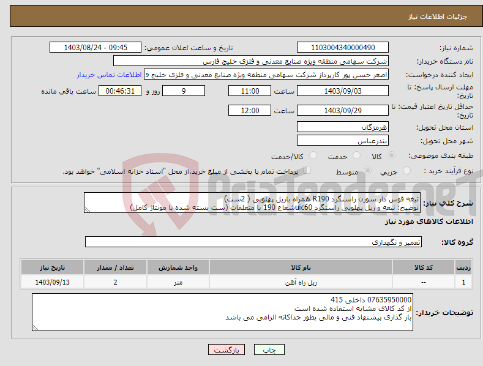The width and height of the screenshot is (483, 366).
Task: Select the جزیی purchase type radio
Action: tap(406, 171)
